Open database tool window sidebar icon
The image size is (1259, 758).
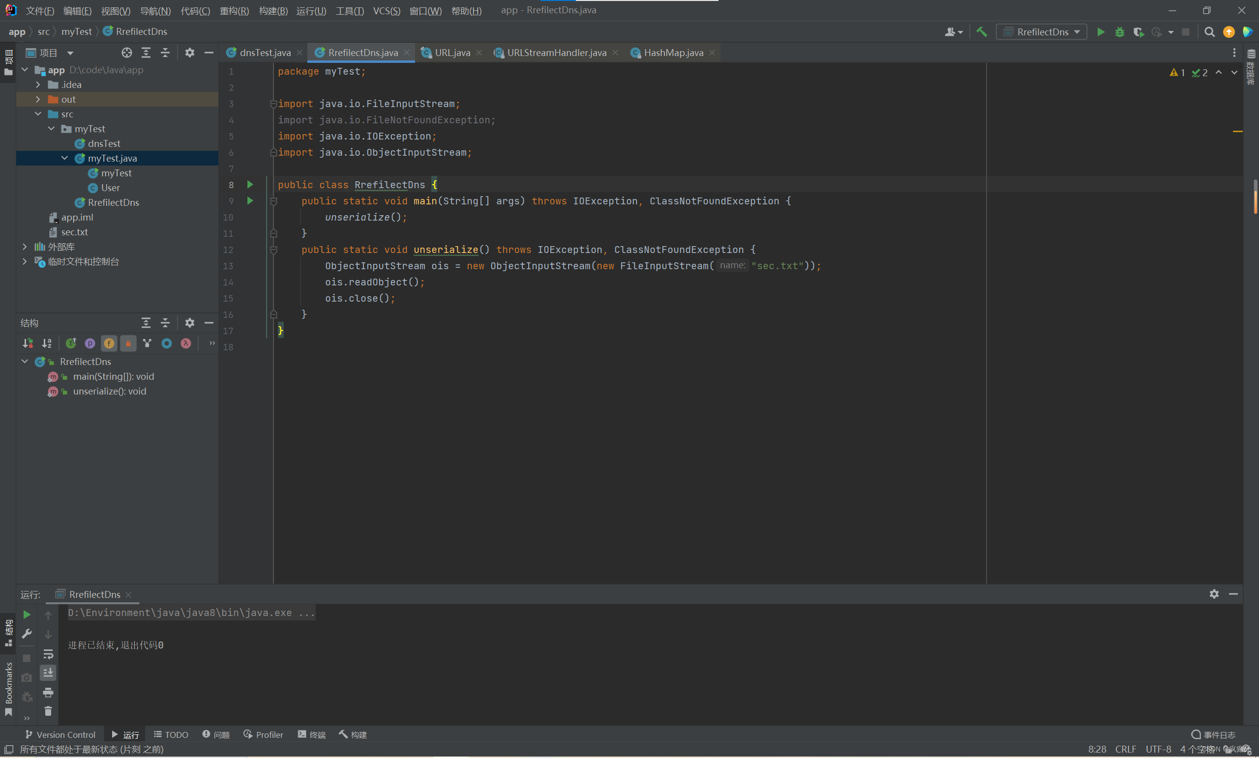[x=1251, y=66]
